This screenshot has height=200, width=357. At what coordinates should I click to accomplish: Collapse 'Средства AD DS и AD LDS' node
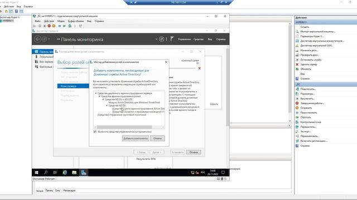coord(103,99)
